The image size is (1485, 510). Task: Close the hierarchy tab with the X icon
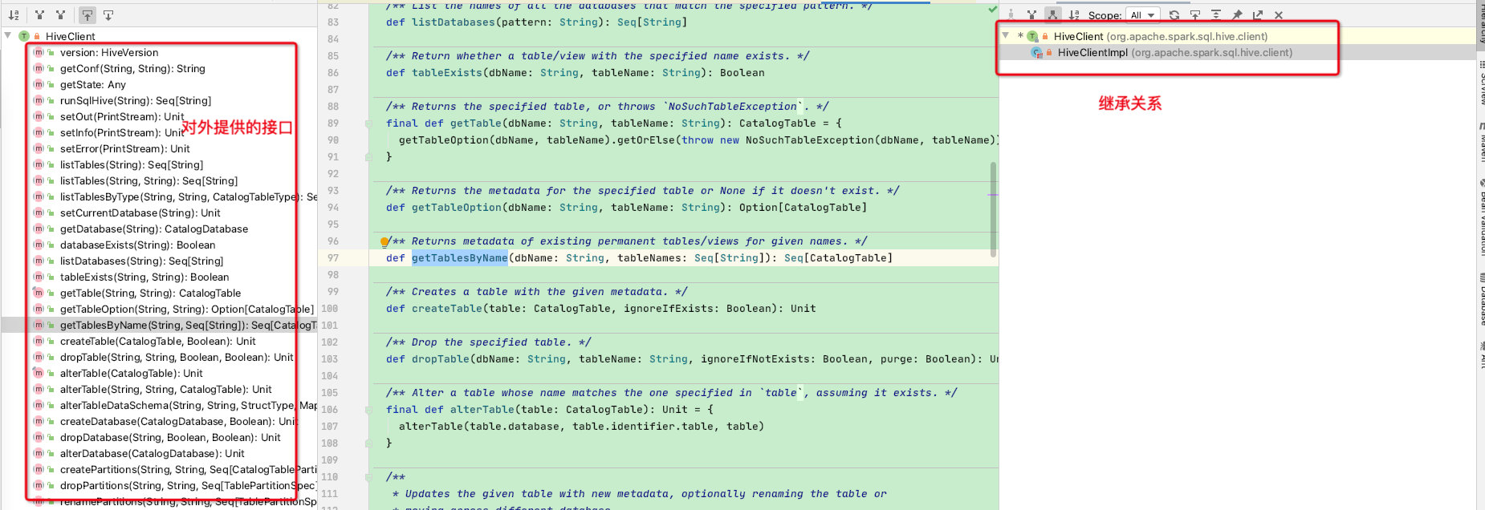1279,15
